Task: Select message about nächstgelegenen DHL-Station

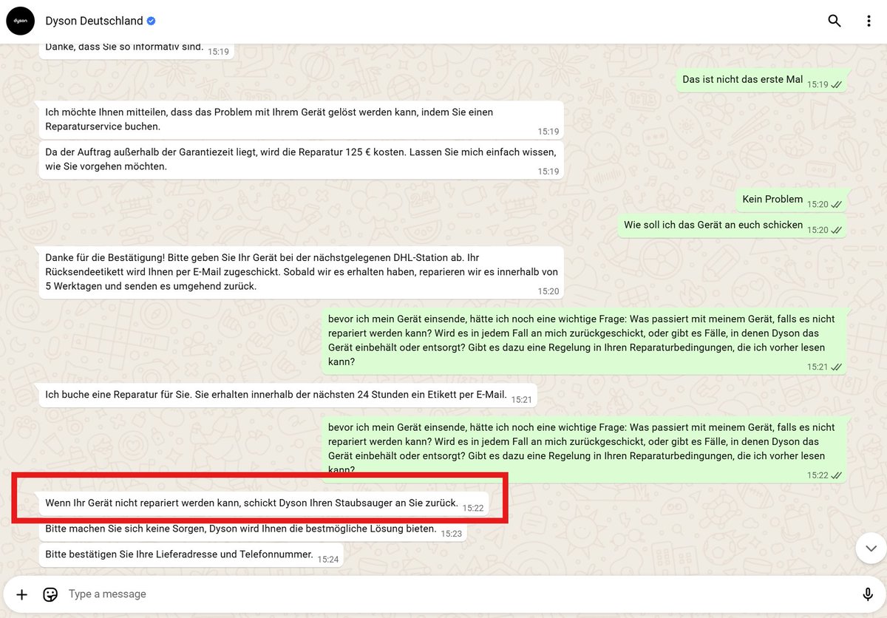Action: 301,273
